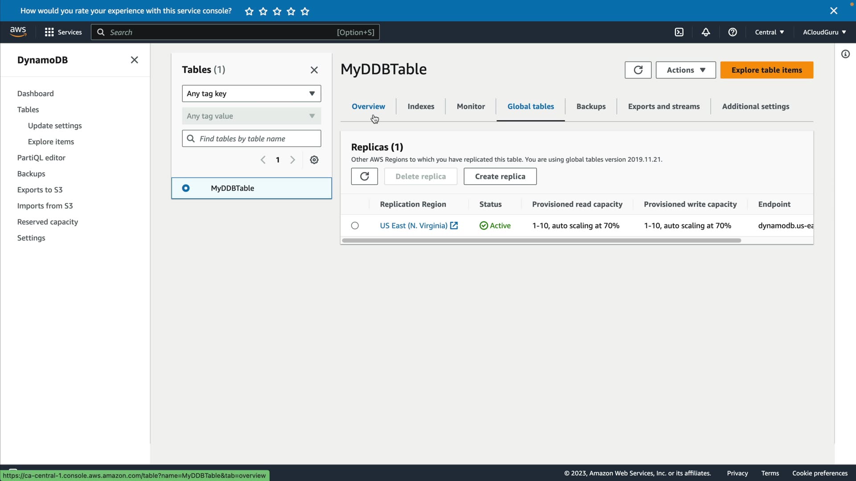Select the US East (N. Virginia) replica radio

(x=355, y=226)
